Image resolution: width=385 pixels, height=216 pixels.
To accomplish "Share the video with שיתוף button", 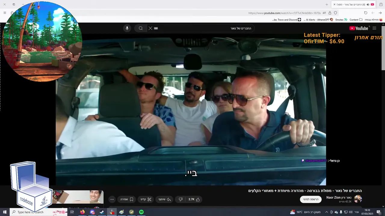I will pos(165,199).
